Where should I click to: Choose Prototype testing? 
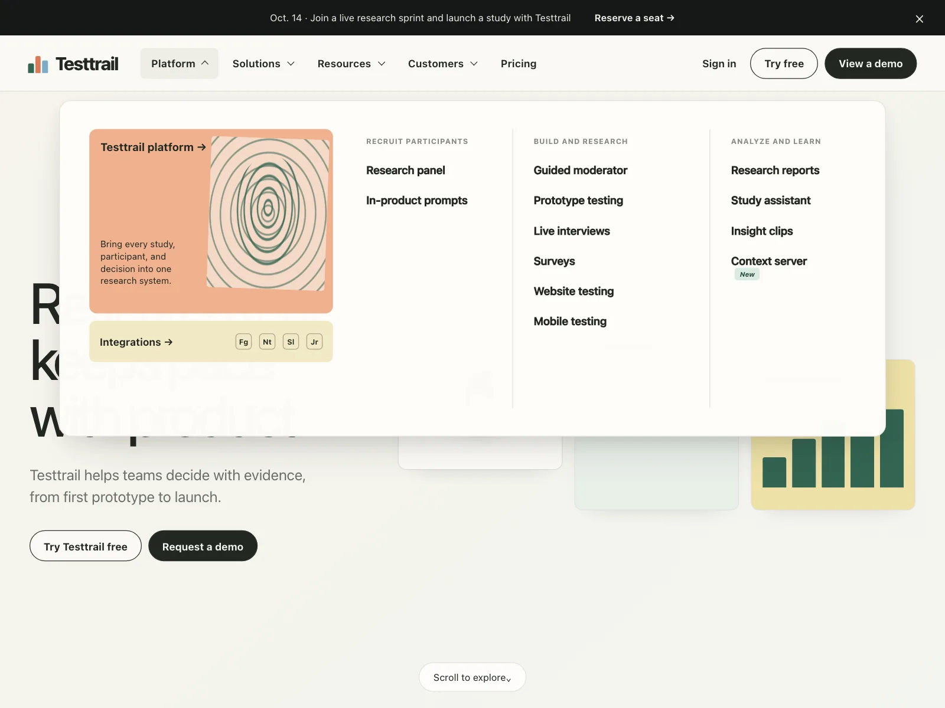coord(578,201)
